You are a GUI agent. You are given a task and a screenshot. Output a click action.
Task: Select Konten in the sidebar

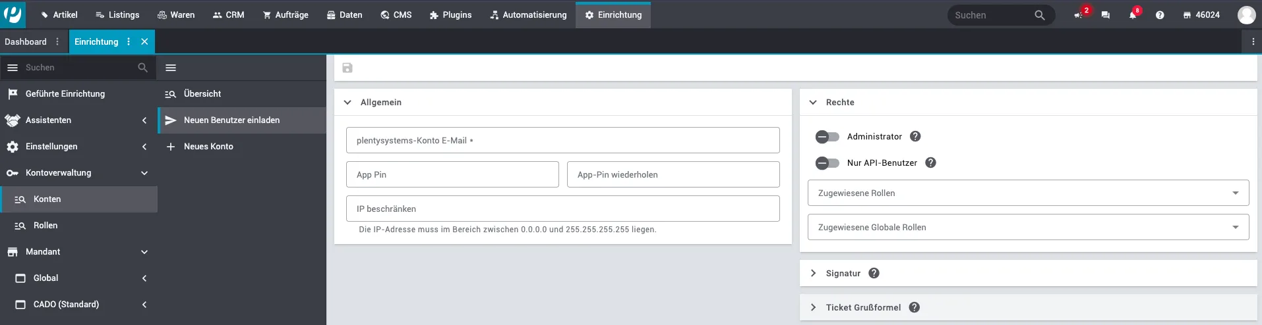click(78, 199)
